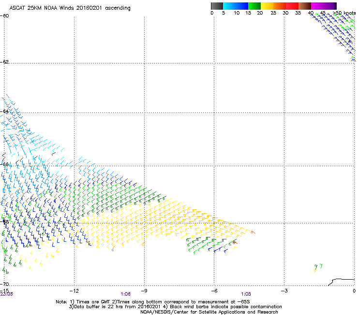Click the green 15-20 knots legend segment
358x315 pixels.
point(254,6)
